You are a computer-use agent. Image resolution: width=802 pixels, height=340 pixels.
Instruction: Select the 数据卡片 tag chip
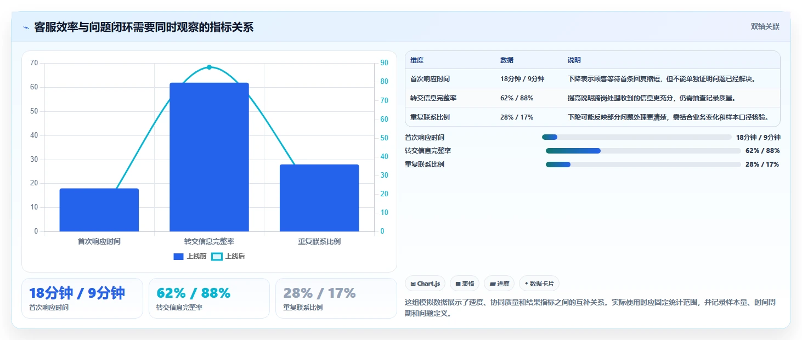[x=539, y=284]
